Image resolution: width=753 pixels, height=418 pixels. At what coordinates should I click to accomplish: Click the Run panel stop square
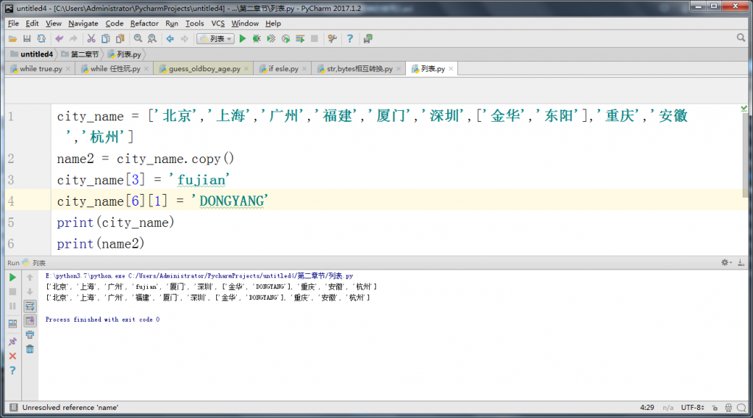tap(13, 292)
